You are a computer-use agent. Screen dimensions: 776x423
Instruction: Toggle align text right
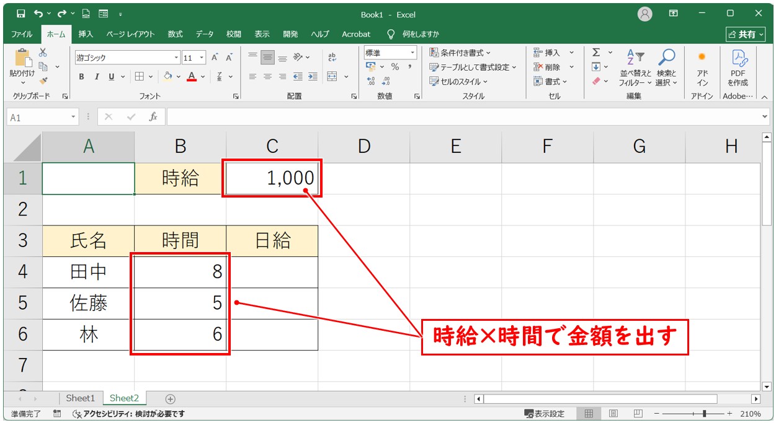pyautogui.click(x=282, y=77)
